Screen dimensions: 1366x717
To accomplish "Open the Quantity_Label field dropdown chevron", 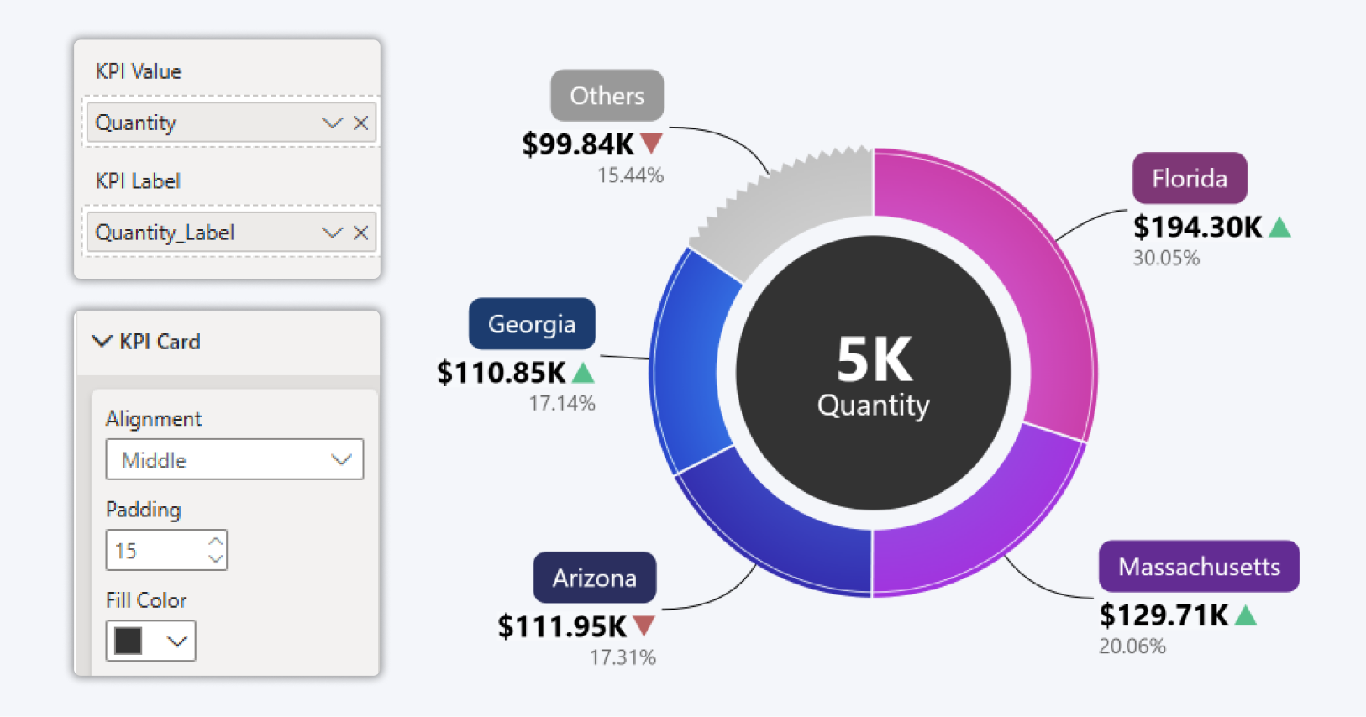I will (x=332, y=233).
